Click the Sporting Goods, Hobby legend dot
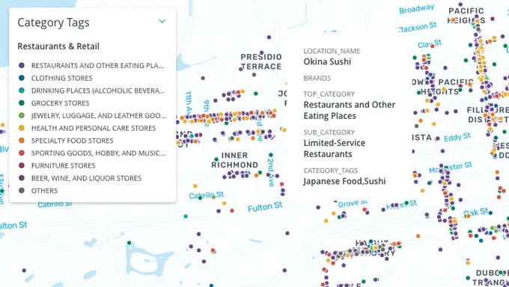The width and height of the screenshot is (509, 287). 22,153
